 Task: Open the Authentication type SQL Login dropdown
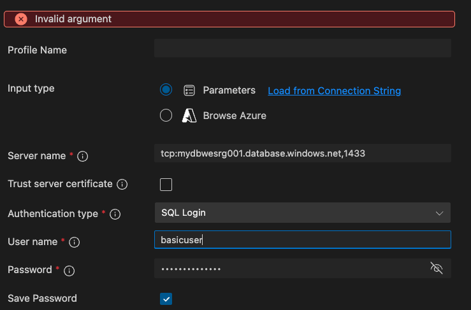pyautogui.click(x=303, y=213)
